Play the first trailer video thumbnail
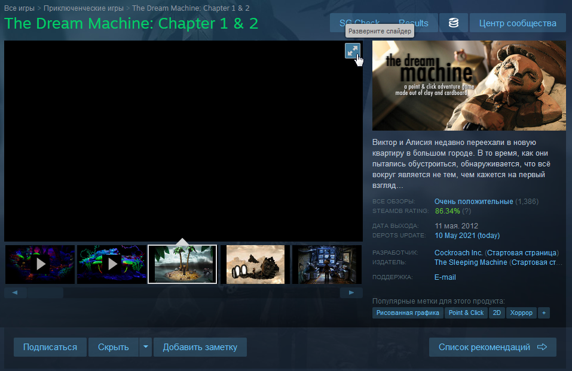 click(x=40, y=264)
